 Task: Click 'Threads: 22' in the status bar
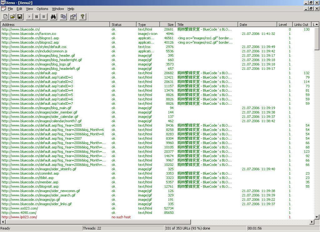pyautogui.click(x=92, y=228)
